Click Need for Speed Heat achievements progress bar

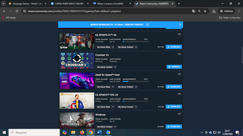(135, 81)
